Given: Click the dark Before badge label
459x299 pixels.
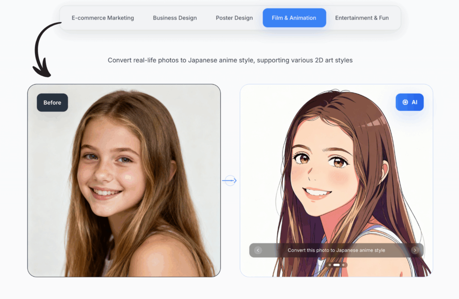Looking at the screenshot, I should pos(52,102).
